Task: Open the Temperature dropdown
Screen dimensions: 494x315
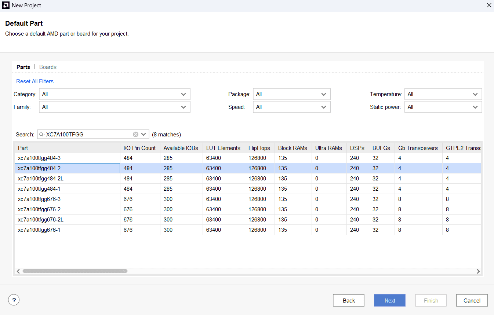Action: (443, 94)
